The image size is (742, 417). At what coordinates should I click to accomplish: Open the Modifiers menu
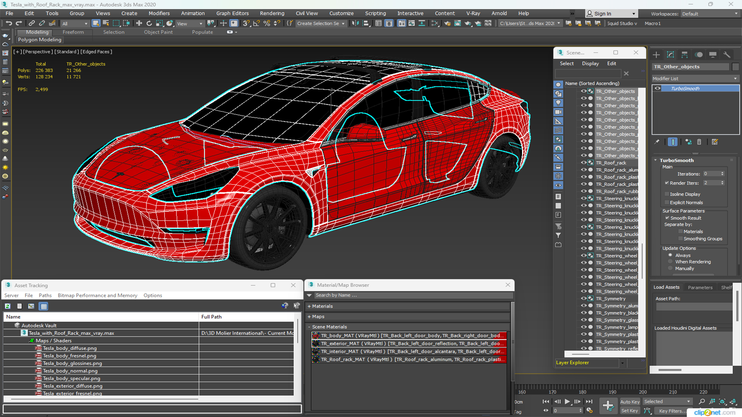click(x=159, y=13)
